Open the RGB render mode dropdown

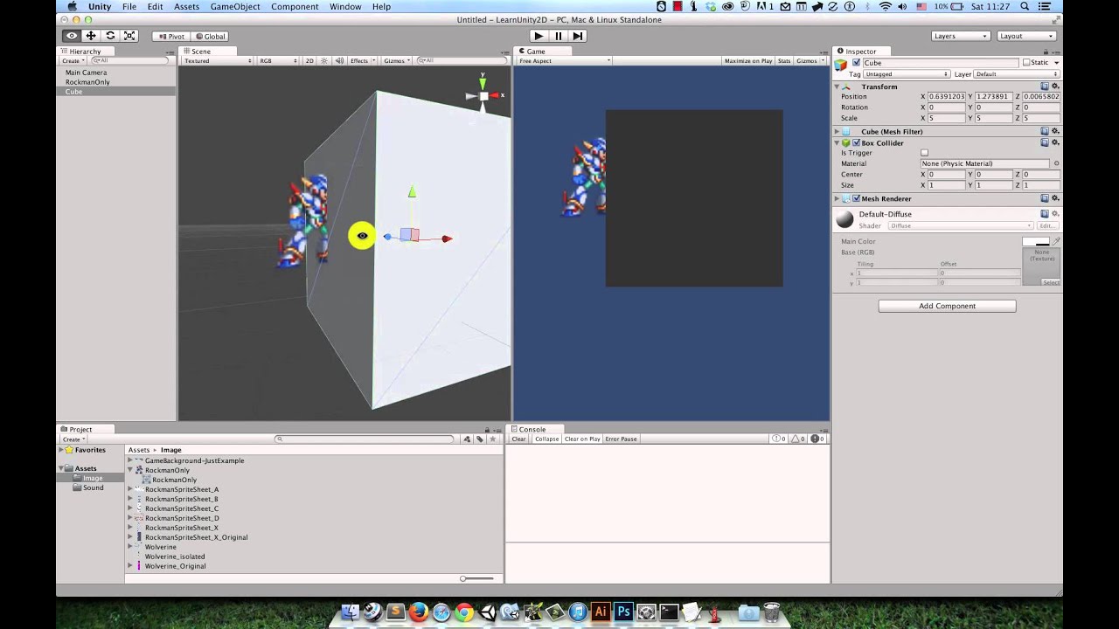click(x=278, y=61)
